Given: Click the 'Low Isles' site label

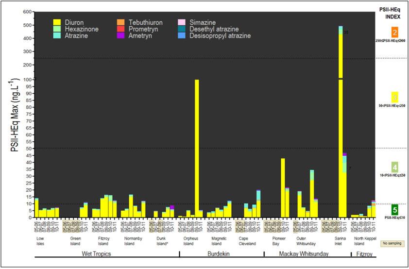Looking at the screenshot, I should click(x=40, y=241).
